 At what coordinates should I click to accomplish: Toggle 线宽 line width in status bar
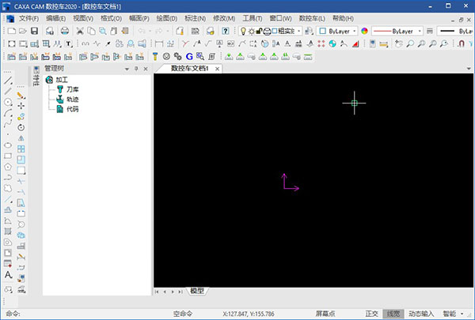[393, 314]
